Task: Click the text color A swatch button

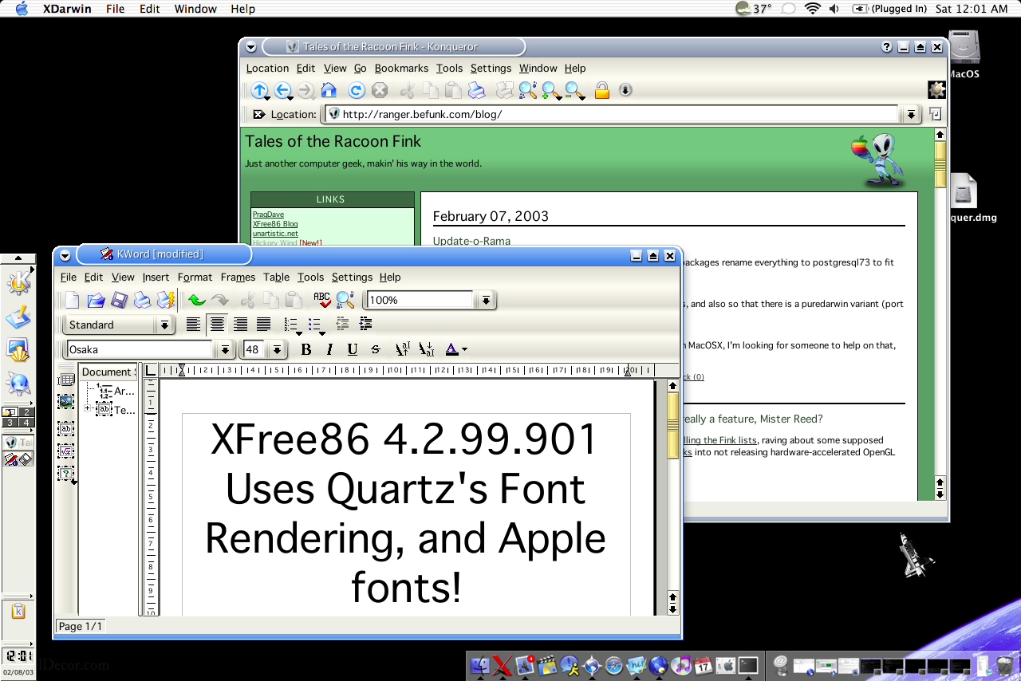Action: point(452,349)
